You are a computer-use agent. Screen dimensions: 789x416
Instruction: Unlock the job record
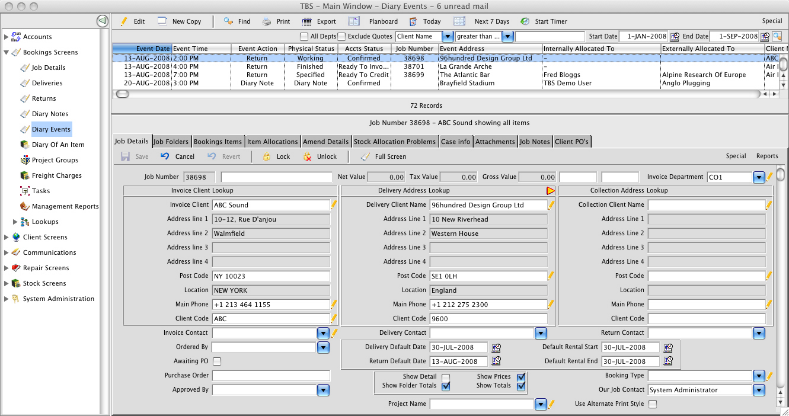320,156
